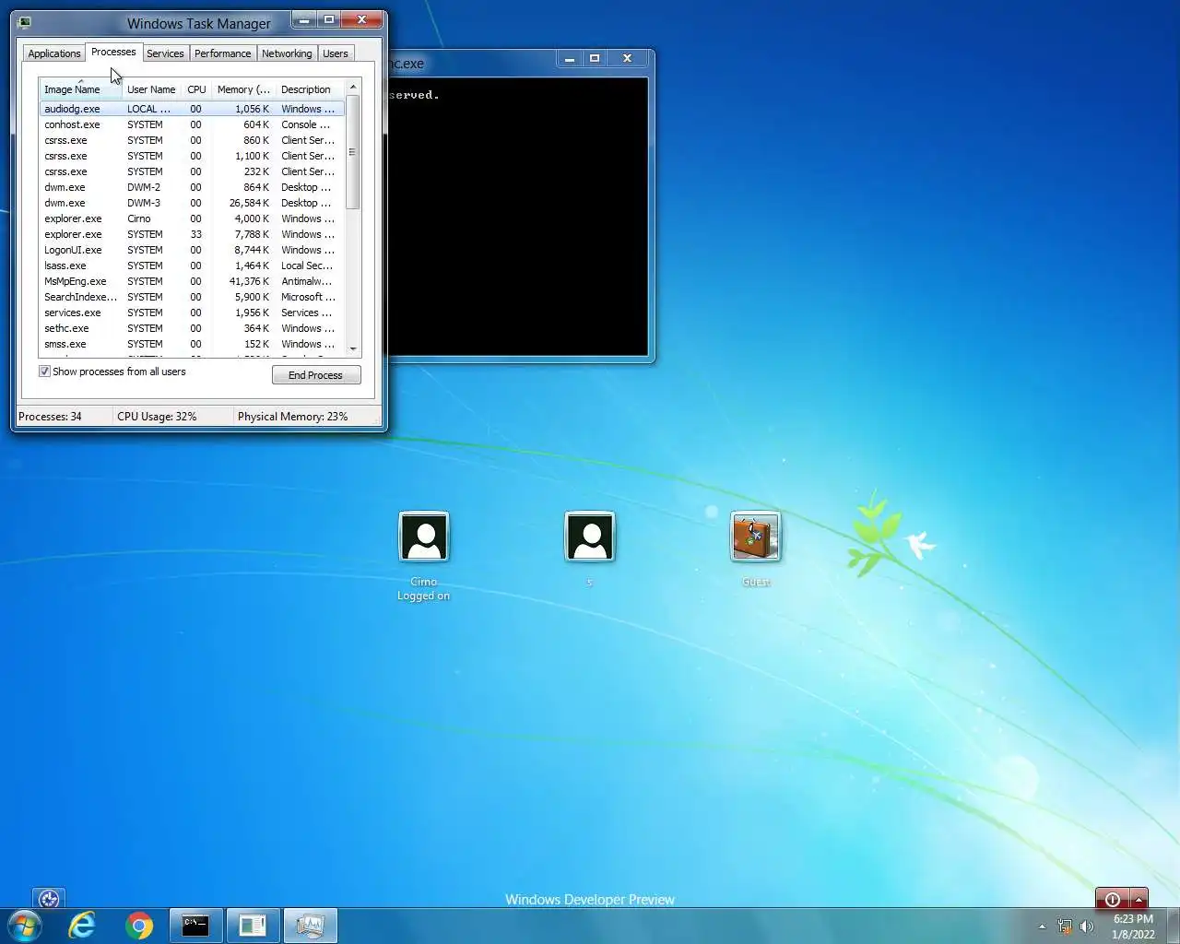Close the command prompt window
The image size is (1180, 944).
(628, 58)
